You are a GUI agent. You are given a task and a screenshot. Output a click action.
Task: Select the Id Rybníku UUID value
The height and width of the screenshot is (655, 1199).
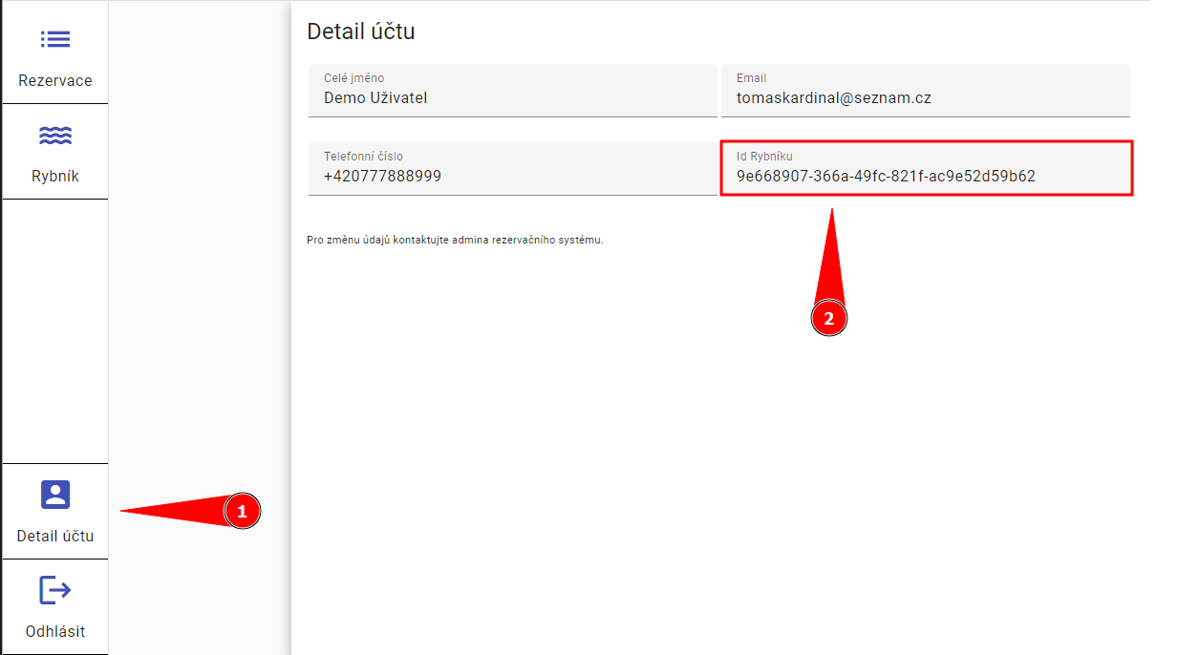[x=886, y=176]
